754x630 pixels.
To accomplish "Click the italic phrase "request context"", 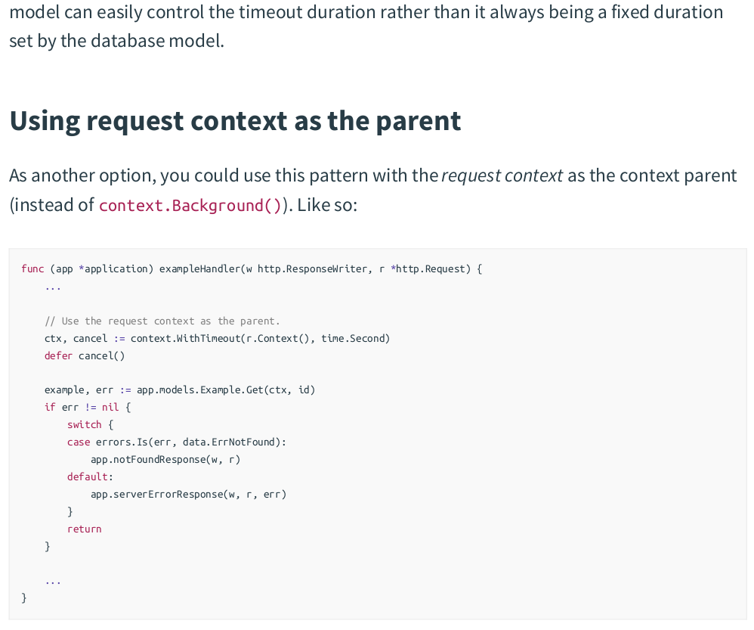I will 502,176.
